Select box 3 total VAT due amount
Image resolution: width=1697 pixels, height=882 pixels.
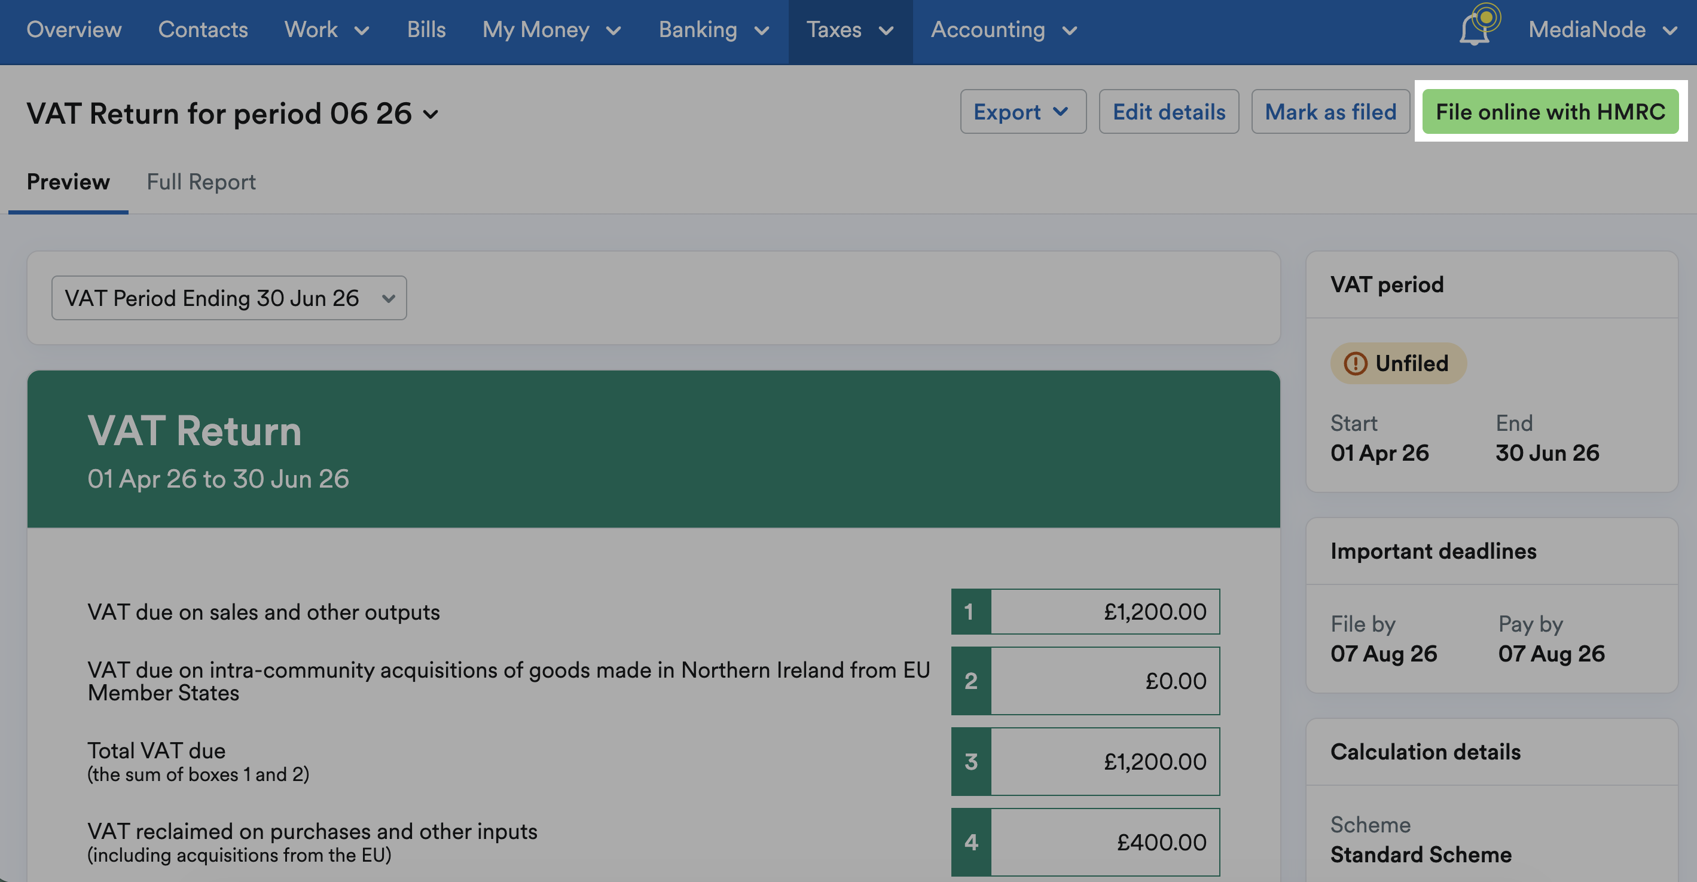1105,761
